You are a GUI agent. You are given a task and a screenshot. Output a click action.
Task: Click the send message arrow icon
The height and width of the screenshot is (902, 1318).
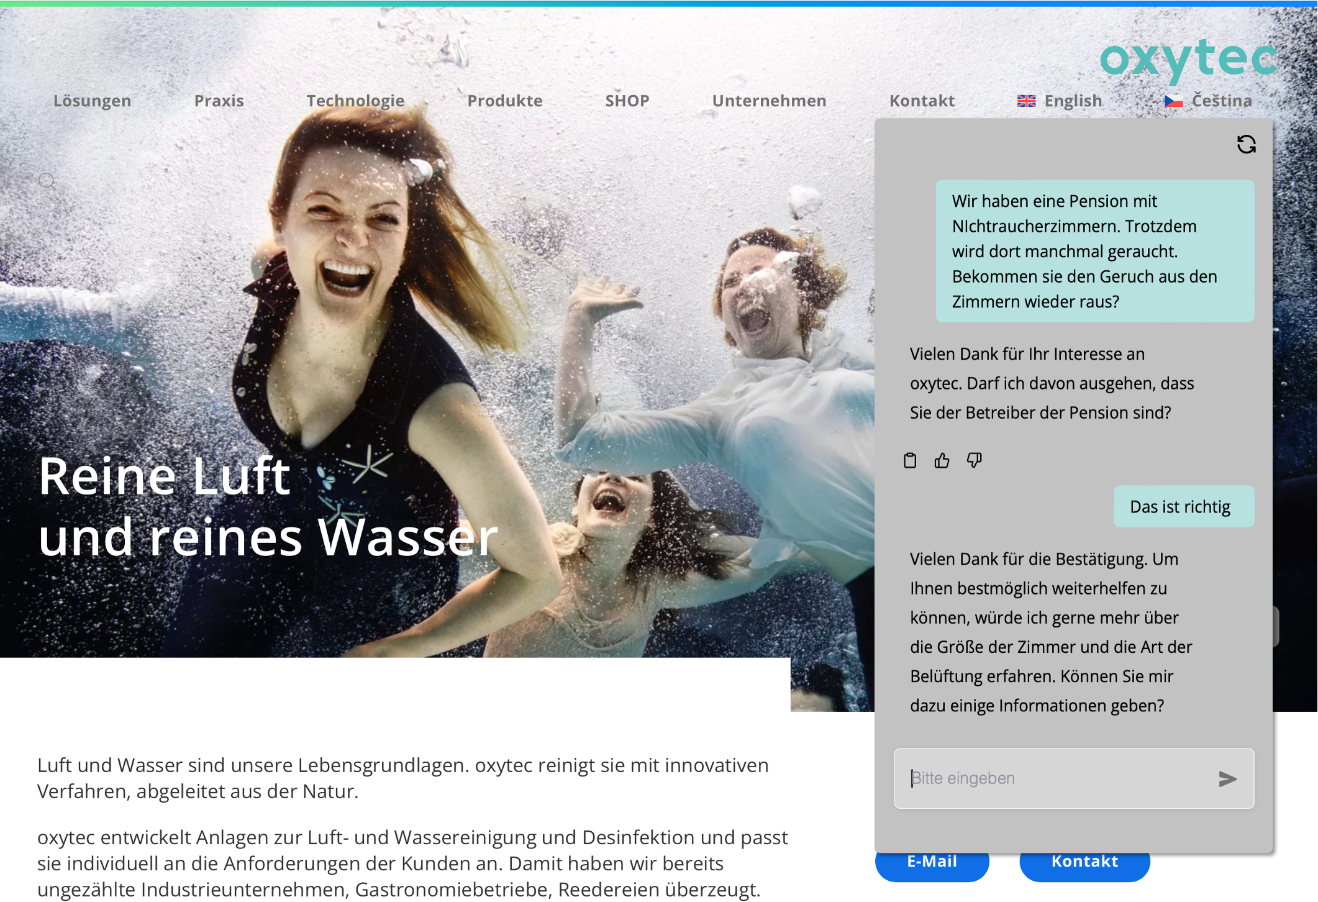pos(1227,778)
